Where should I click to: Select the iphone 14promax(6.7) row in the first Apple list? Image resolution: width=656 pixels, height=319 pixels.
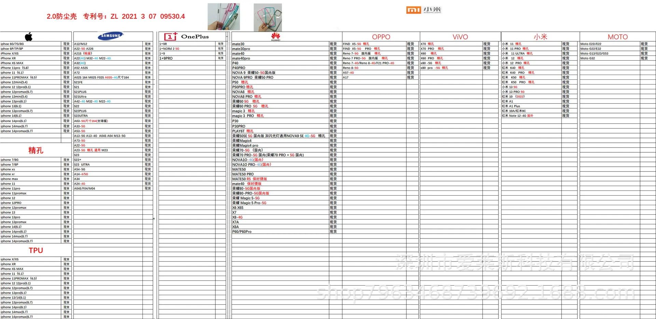point(36,131)
